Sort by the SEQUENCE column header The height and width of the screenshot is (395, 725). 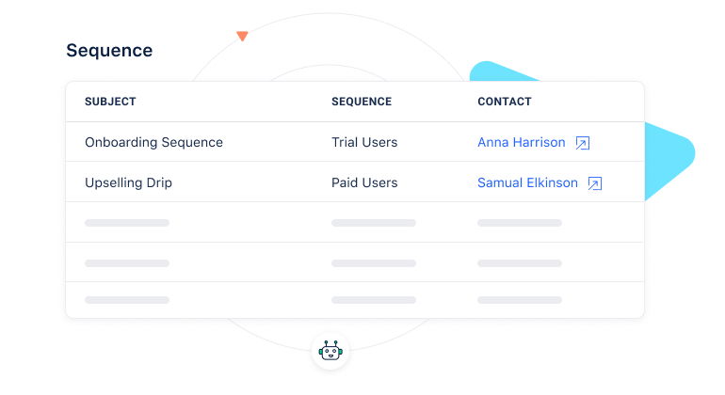pos(362,102)
